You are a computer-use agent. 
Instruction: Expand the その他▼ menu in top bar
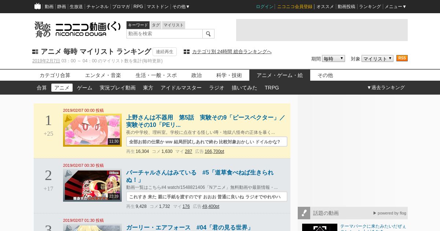click(181, 7)
